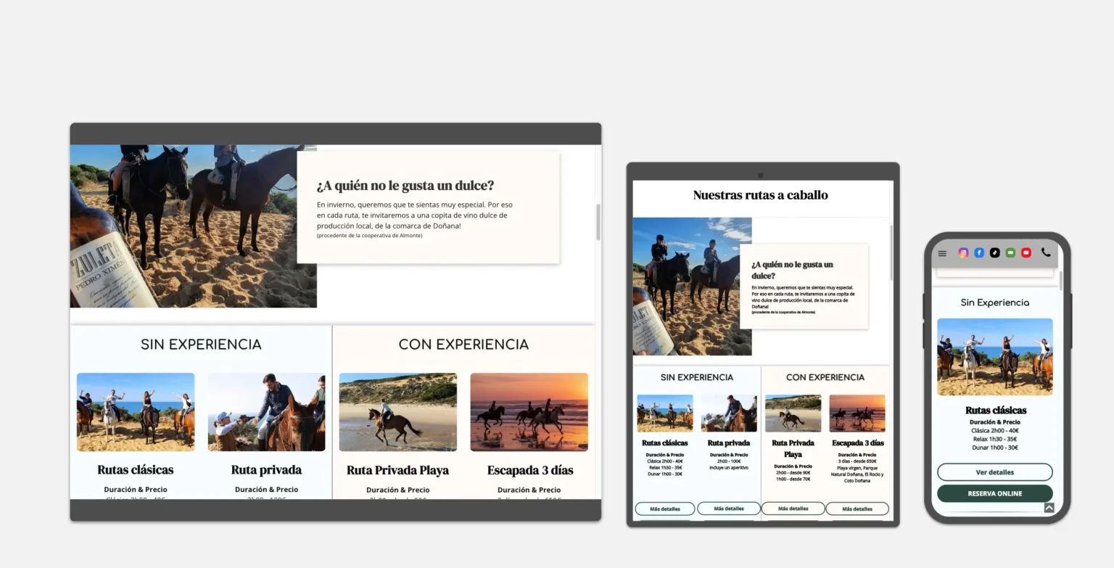Open TikTok from the phone header
The height and width of the screenshot is (568, 1114).
[x=994, y=252]
